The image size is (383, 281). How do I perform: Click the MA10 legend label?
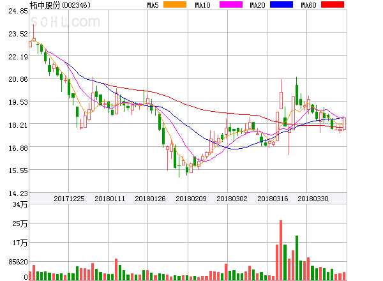coord(202,5)
